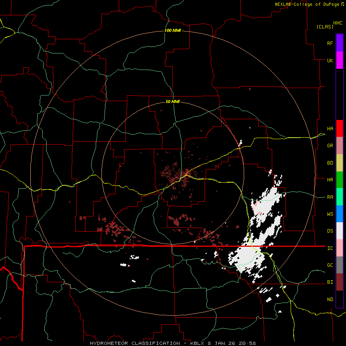The width and height of the screenshot is (346, 346).
Task: Click the light pink IC legend swatch
Action: coord(339,248)
